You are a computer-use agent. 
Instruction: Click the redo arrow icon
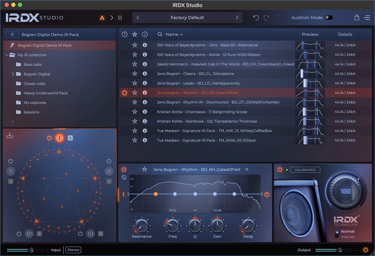point(267,17)
